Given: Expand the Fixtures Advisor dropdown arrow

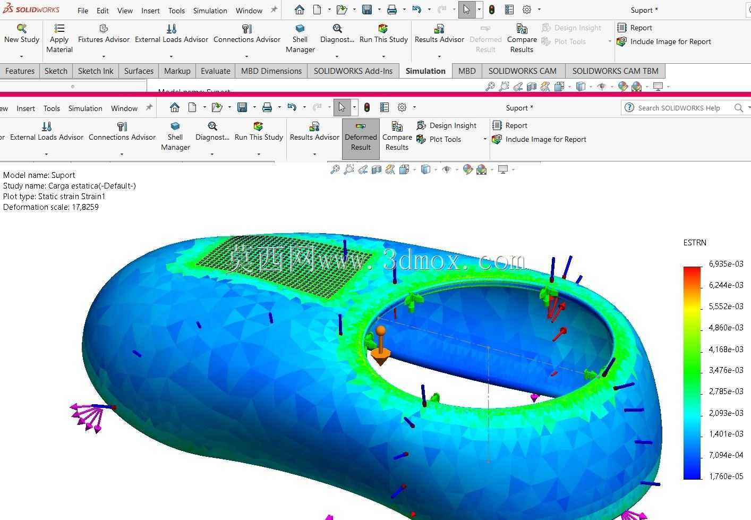Looking at the screenshot, I should (104, 56).
